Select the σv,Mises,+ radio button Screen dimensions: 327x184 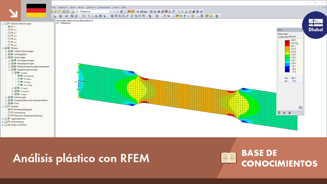(x=19, y=79)
